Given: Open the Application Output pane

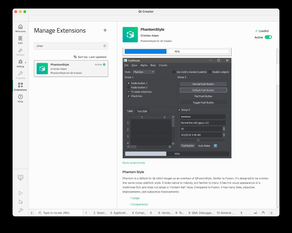Looking at the screenshot, I should [119, 213].
